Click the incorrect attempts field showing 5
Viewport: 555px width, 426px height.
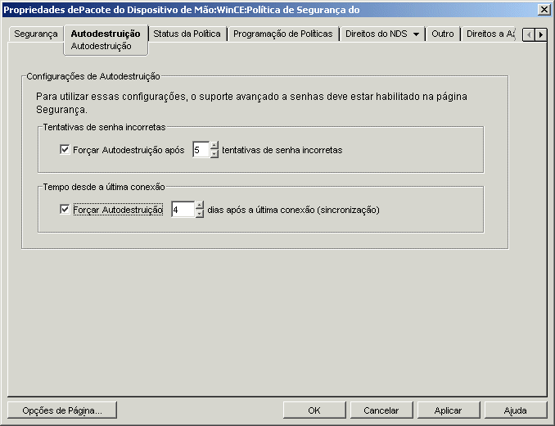201,150
